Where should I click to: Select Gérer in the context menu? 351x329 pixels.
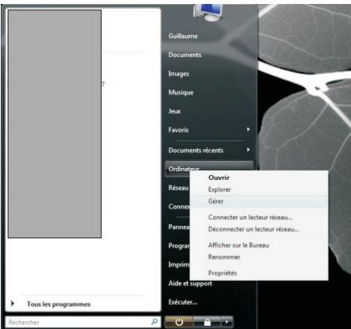click(x=259, y=201)
